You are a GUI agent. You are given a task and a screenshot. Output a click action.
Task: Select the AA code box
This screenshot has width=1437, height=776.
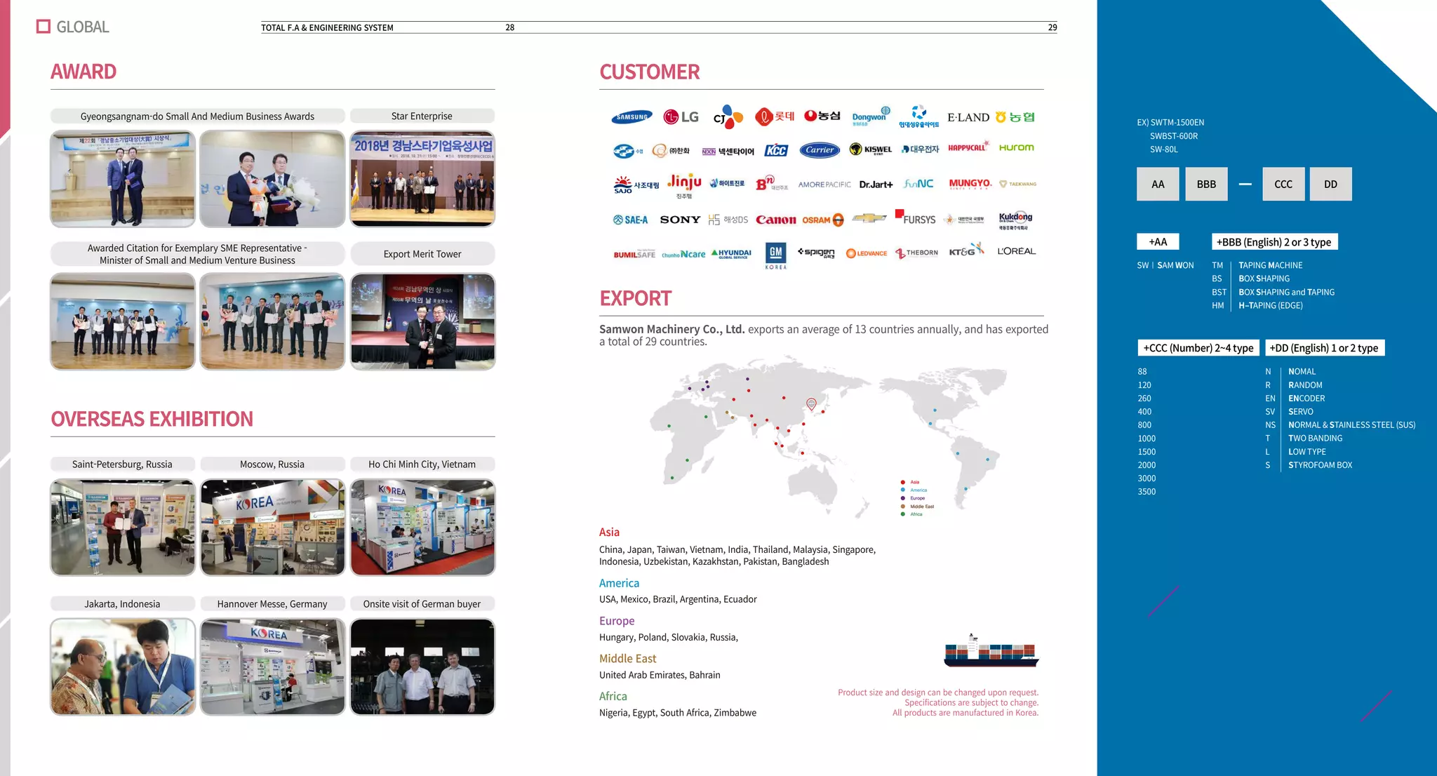[x=1158, y=185]
